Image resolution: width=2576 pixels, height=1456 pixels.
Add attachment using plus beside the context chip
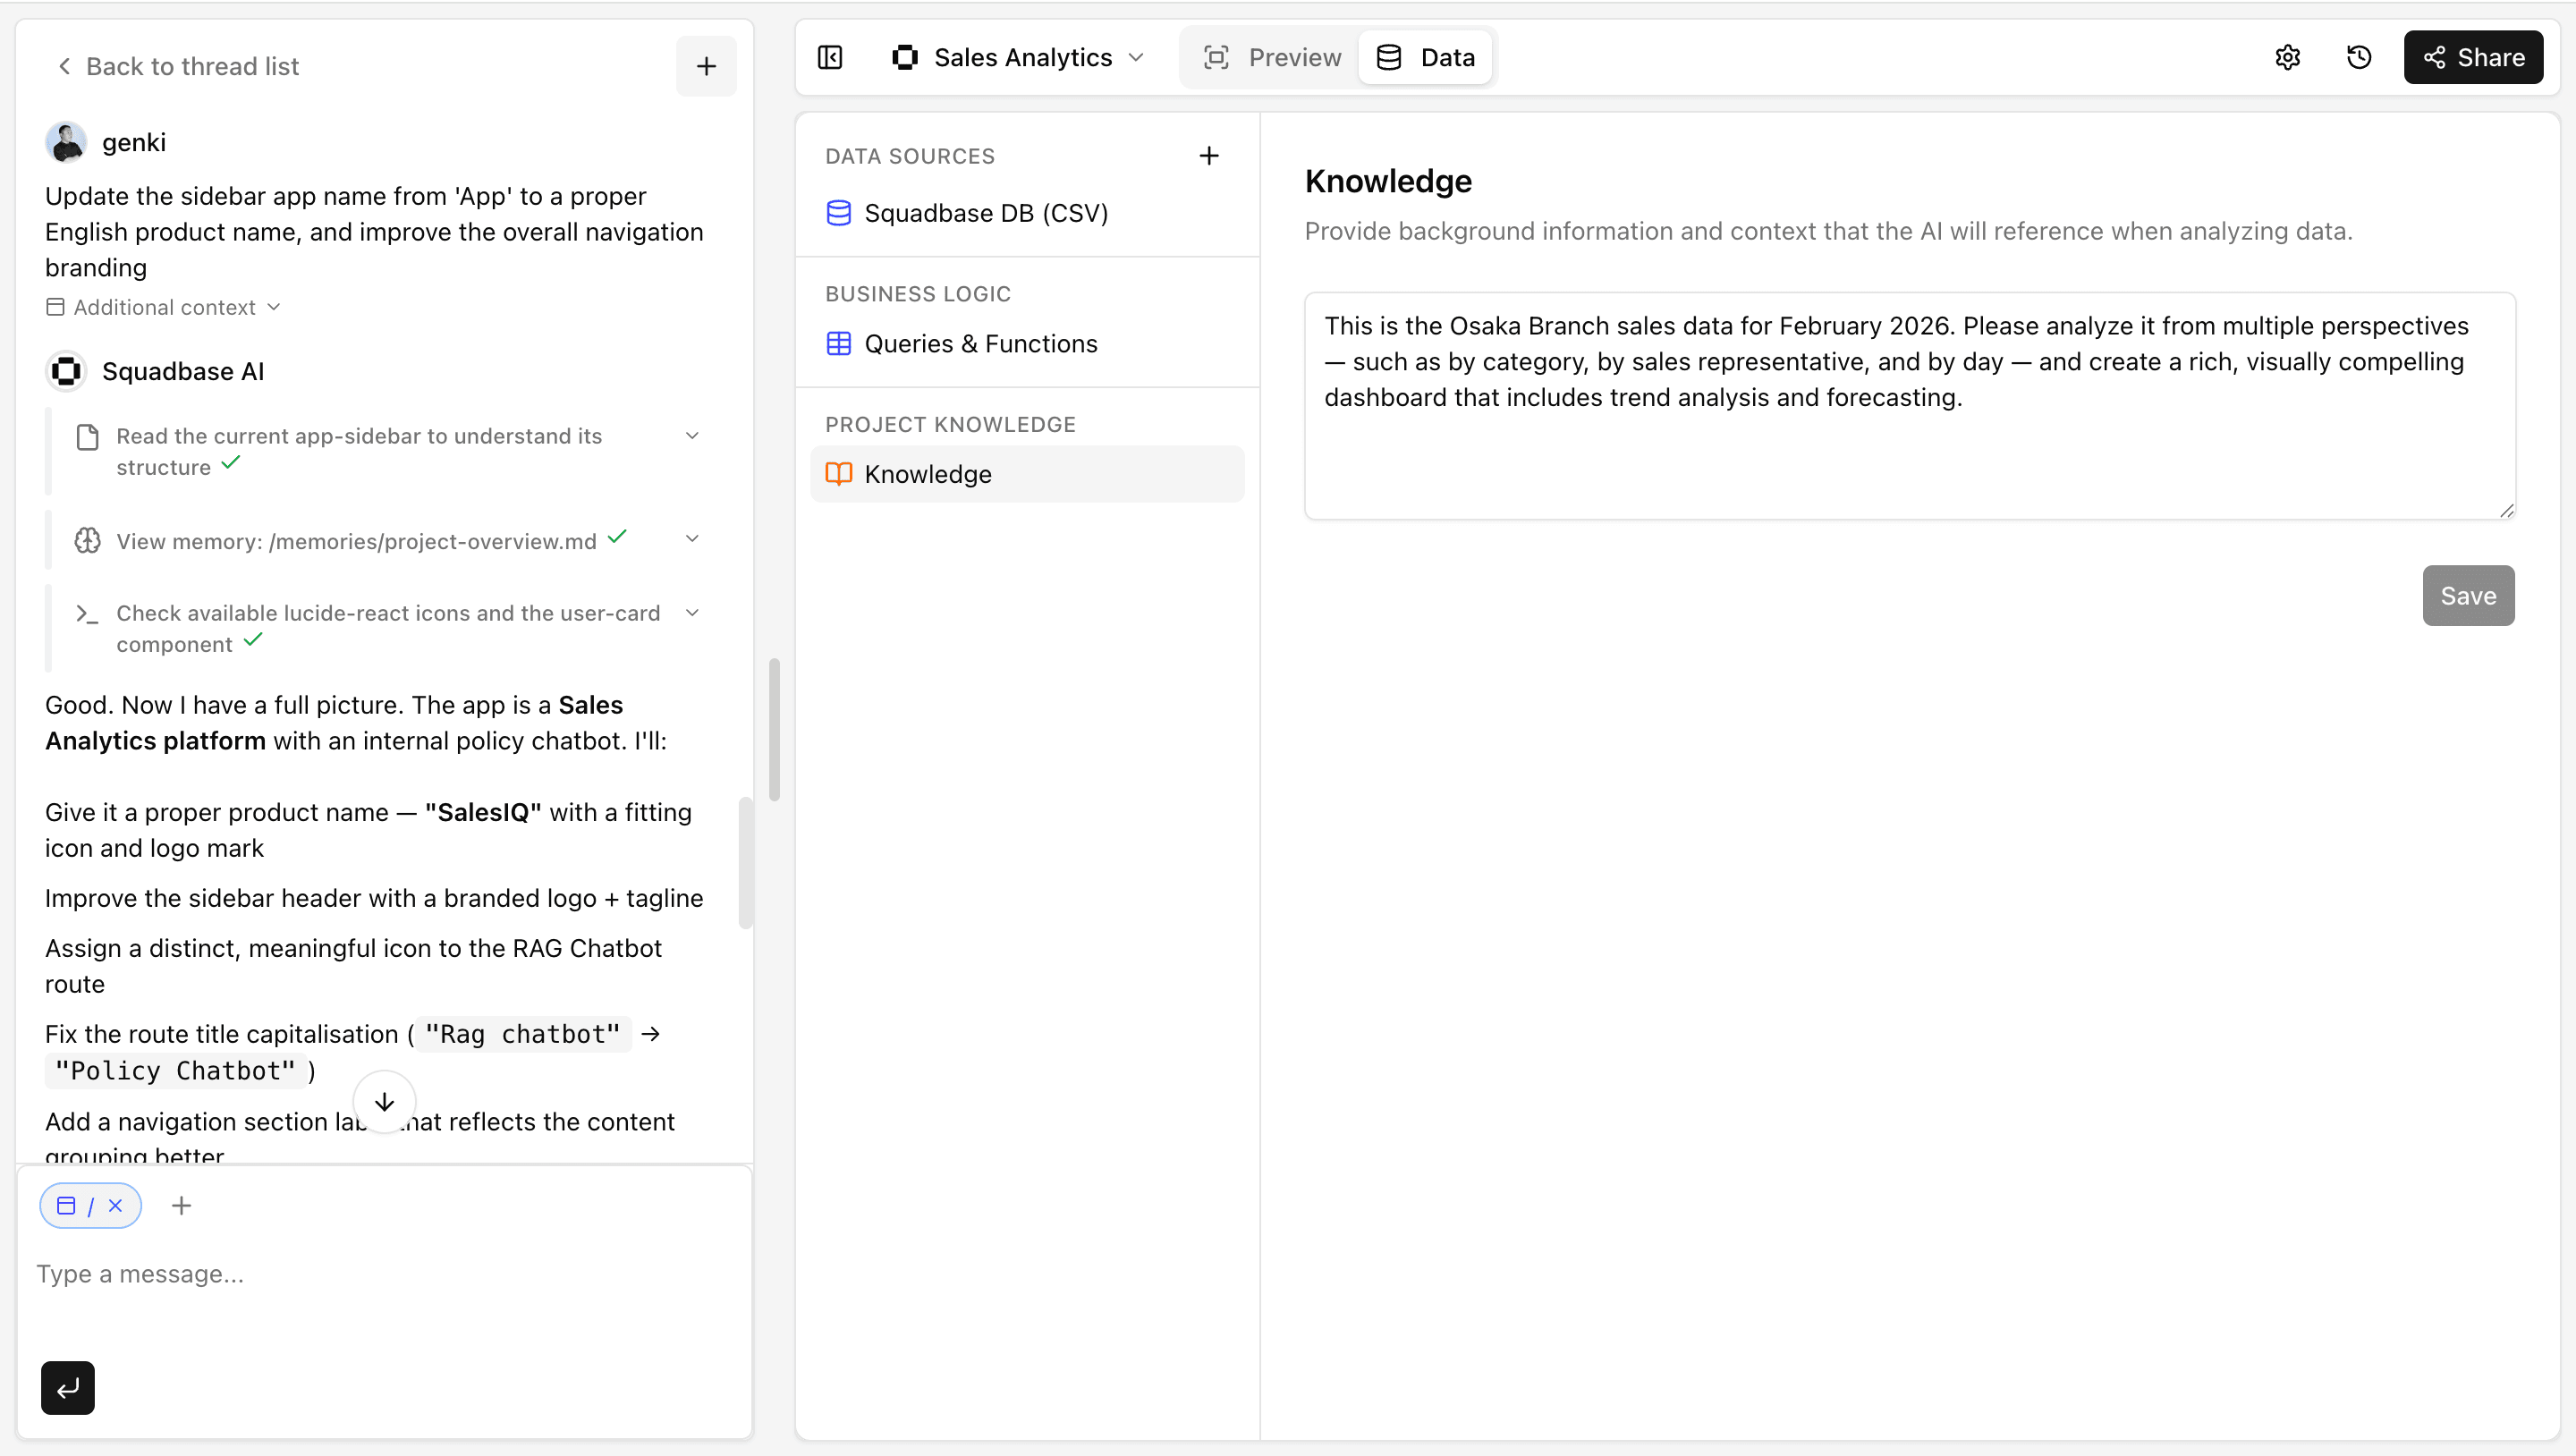181,1205
